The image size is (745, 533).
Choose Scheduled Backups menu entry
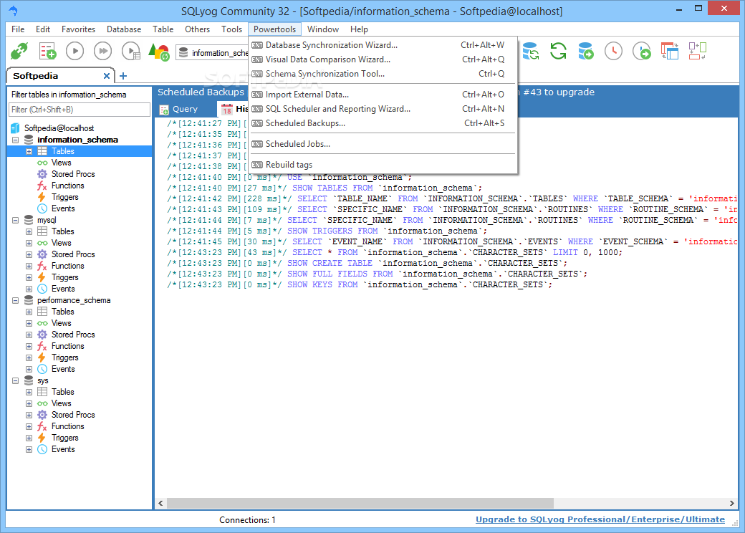383,123
